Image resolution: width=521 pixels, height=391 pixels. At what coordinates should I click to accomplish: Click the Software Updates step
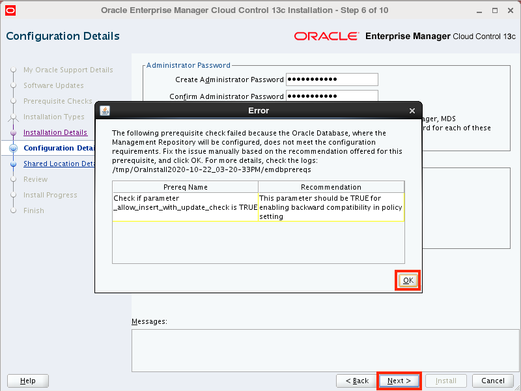(x=53, y=85)
